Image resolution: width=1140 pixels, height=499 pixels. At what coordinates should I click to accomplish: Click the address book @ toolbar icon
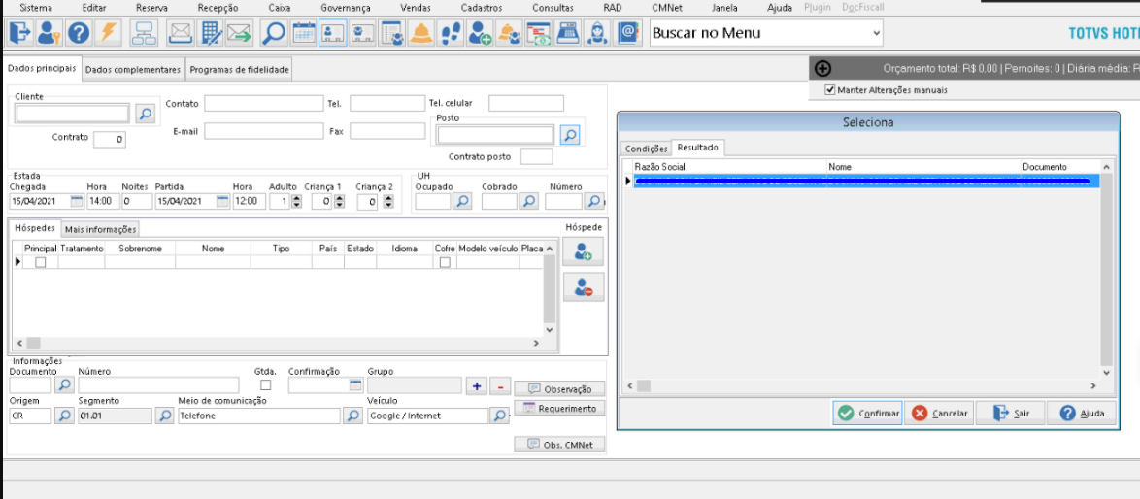click(x=626, y=33)
